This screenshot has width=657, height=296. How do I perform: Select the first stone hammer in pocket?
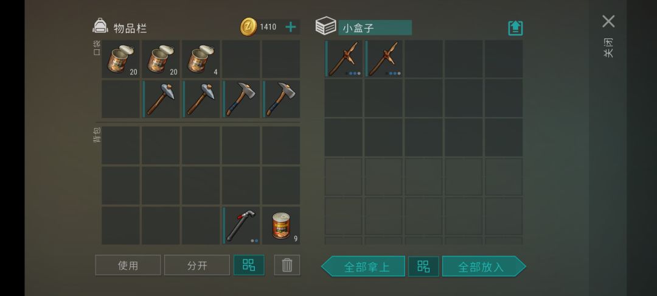pyautogui.click(x=161, y=99)
